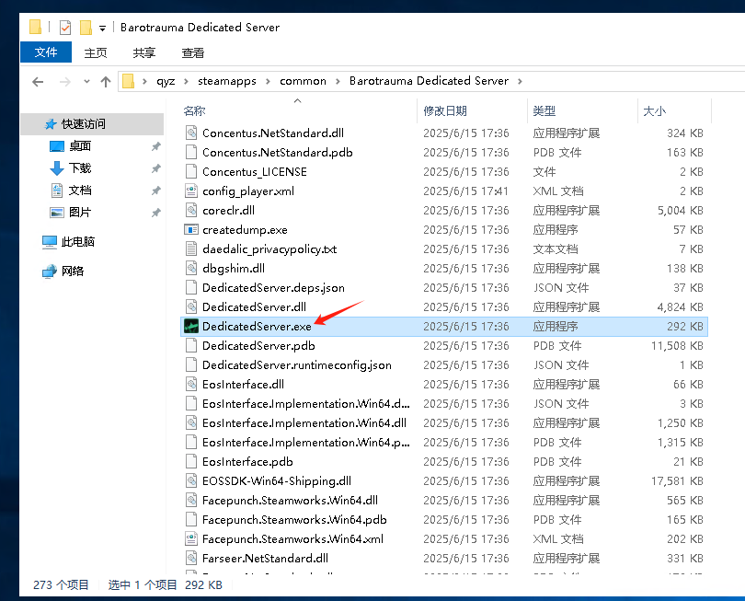Image resolution: width=745 pixels, height=601 pixels.
Task: Select DedicatedServer.runtimeconfig.json file
Action: pyautogui.click(x=297, y=365)
